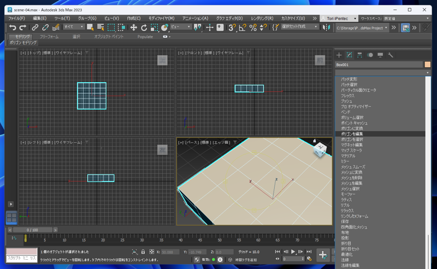
Task: Open the Select by Name list icon
Action: coord(101,27)
